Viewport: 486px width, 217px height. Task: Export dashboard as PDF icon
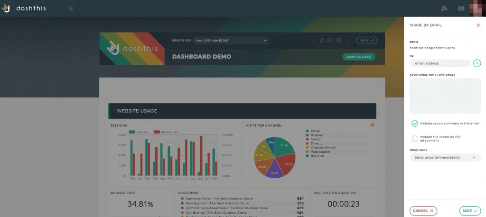point(322,41)
